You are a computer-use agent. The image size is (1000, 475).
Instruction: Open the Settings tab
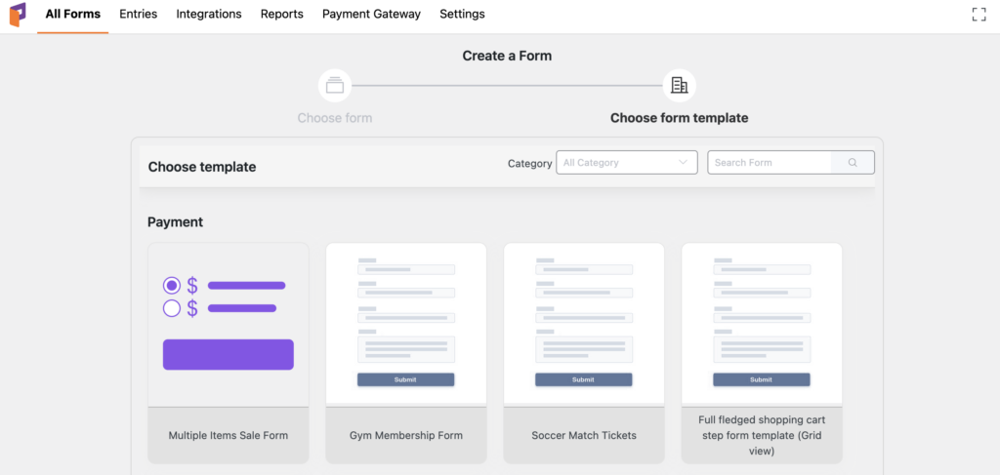click(462, 15)
